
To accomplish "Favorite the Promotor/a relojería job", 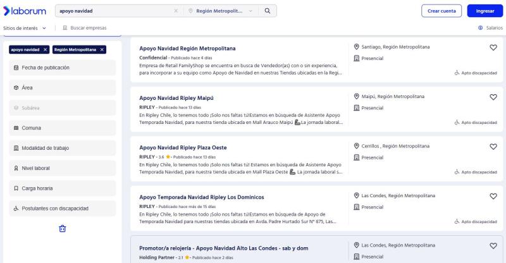I will 493,246.
